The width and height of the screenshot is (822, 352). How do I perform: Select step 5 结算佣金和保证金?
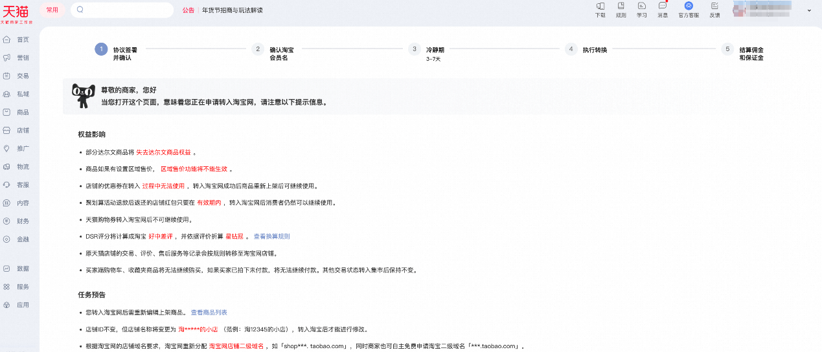tap(743, 53)
